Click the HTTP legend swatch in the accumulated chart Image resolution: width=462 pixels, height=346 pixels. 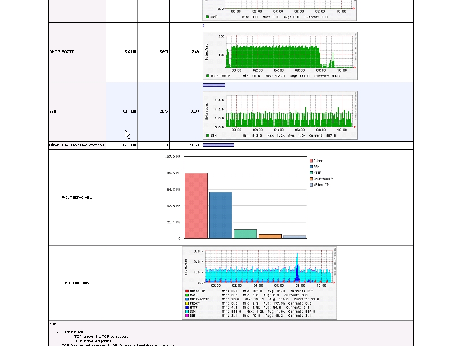(x=311, y=173)
